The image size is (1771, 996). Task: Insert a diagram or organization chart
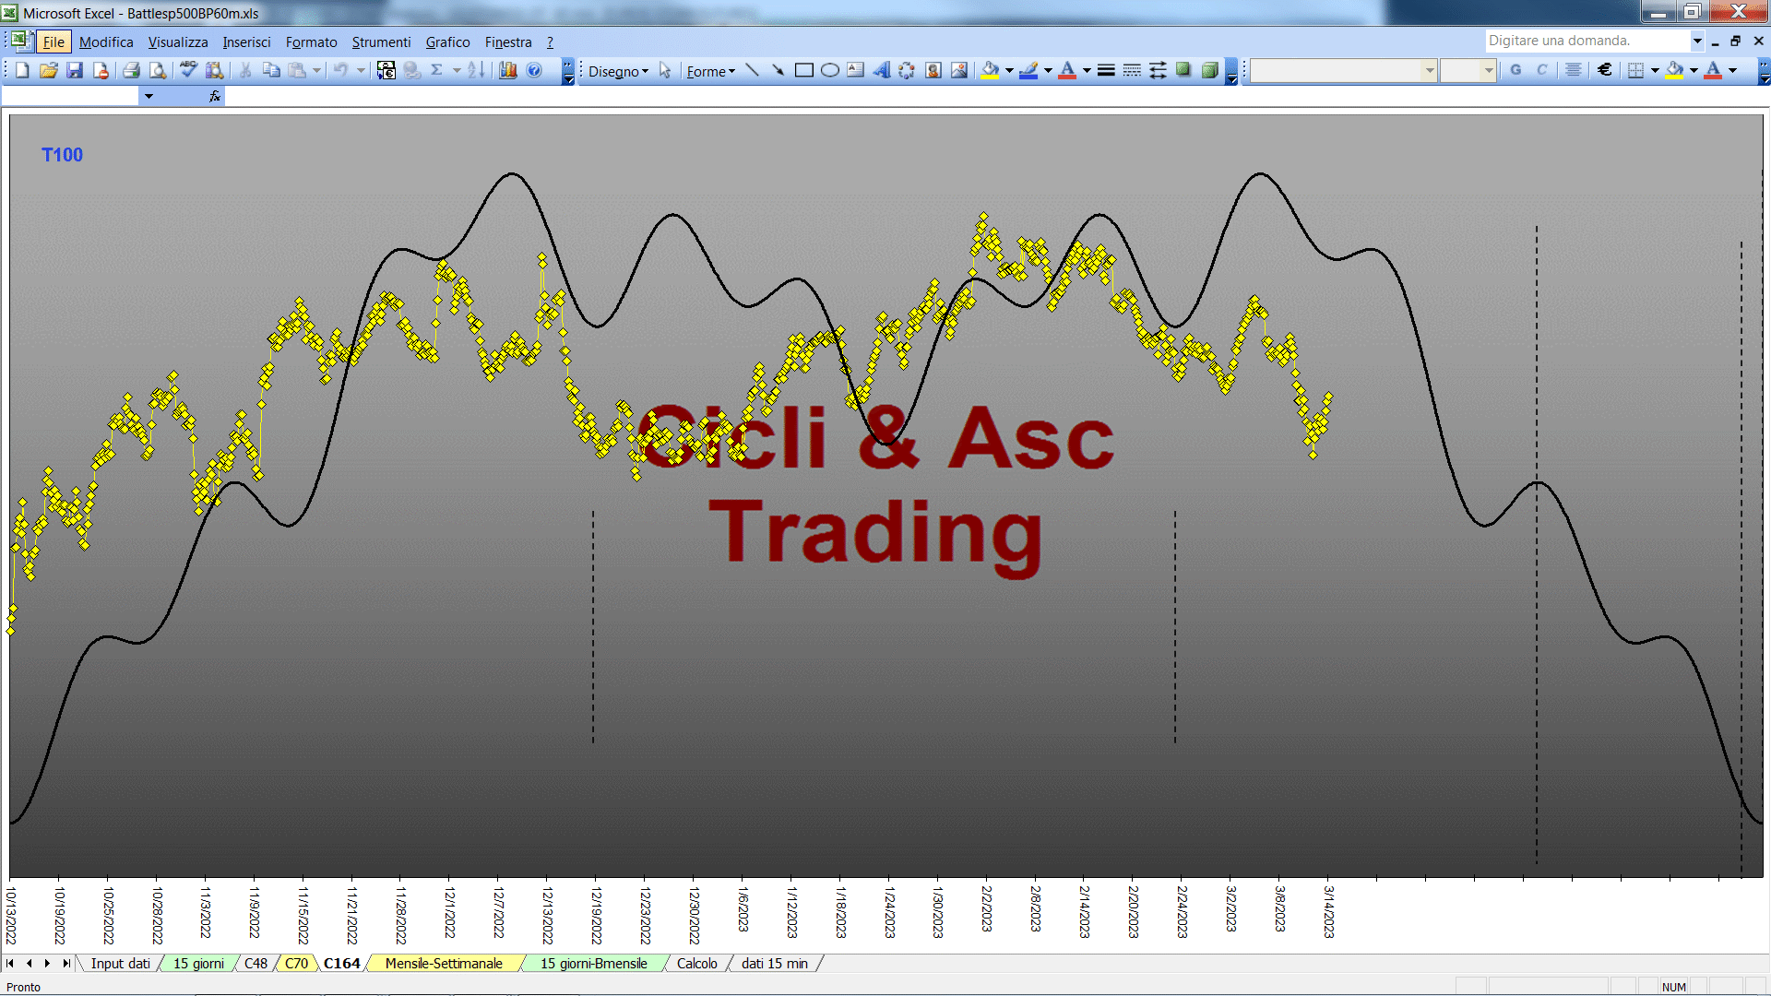point(907,70)
